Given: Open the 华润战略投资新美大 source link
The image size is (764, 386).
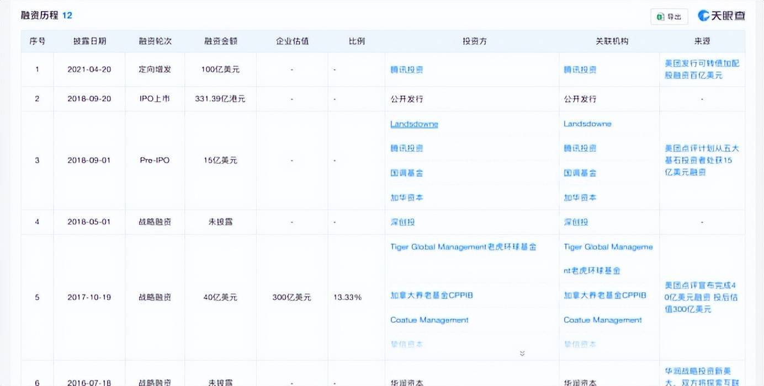Looking at the screenshot, I should [x=702, y=376].
